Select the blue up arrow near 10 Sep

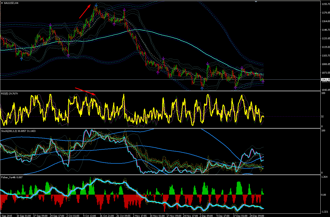click(22, 59)
